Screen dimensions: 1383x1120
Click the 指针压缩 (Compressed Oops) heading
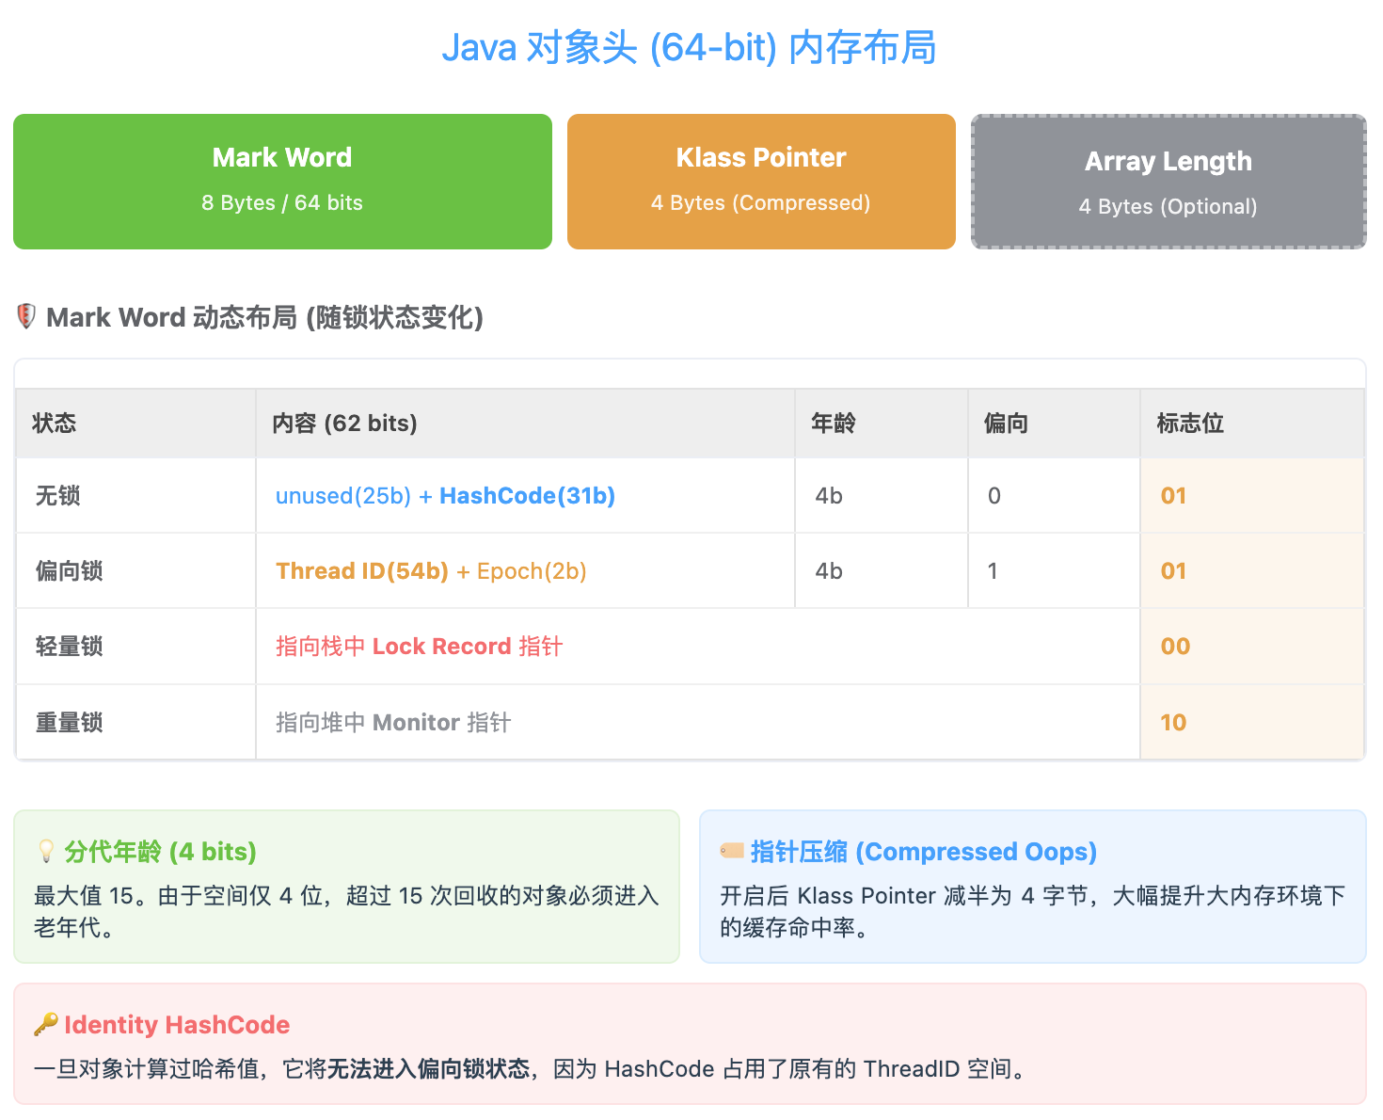click(x=923, y=852)
